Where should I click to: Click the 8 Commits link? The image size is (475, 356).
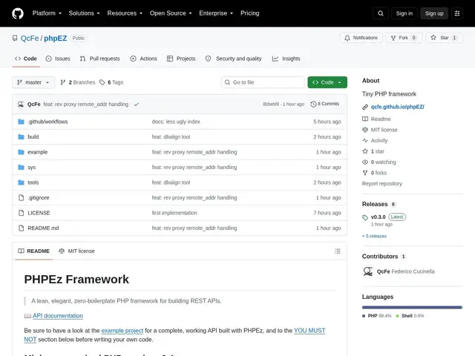(x=325, y=104)
